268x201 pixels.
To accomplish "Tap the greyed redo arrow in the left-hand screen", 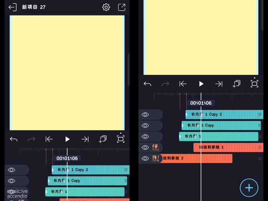I will tap(31, 139).
